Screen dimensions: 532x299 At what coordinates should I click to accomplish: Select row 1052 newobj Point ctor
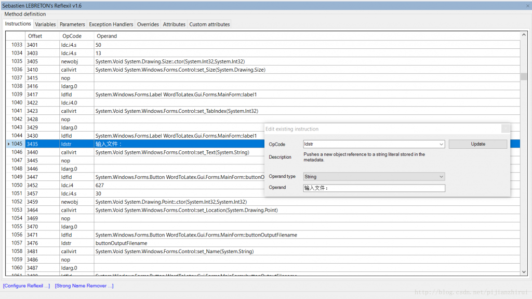click(263, 202)
